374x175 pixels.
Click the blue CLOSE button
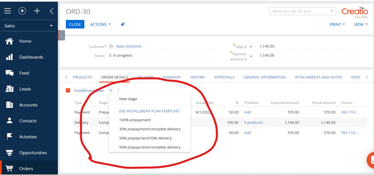point(75,24)
